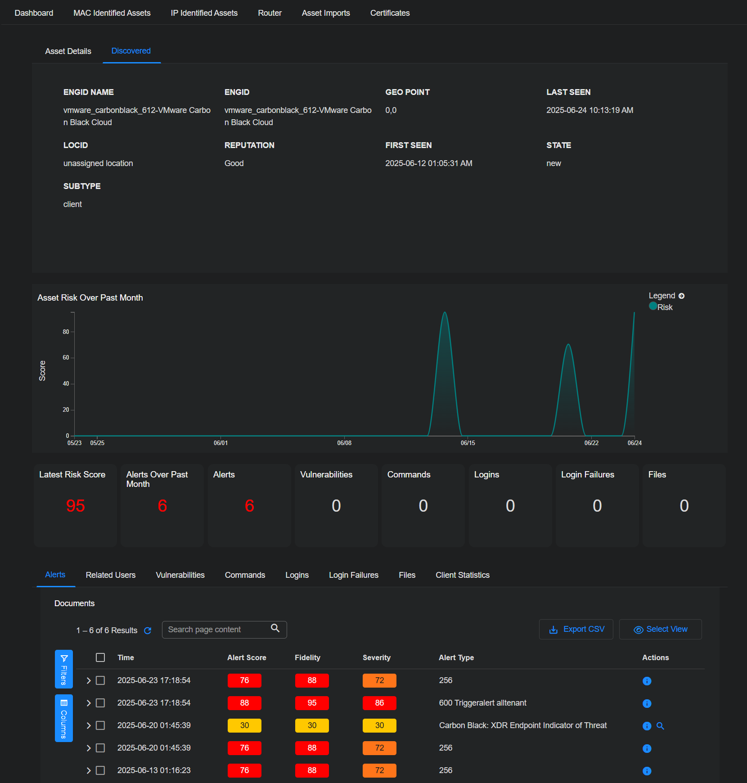
Task: Check the box for 600 Triggeralert alltenant row
Action: point(100,703)
